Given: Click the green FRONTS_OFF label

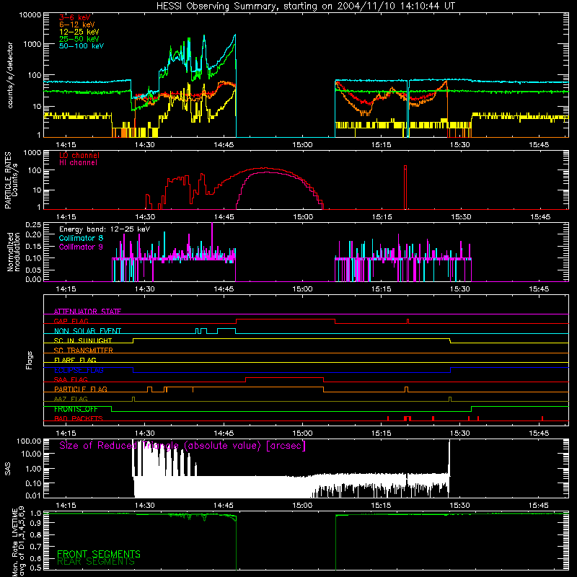Looking at the screenshot, I should 76,409.
